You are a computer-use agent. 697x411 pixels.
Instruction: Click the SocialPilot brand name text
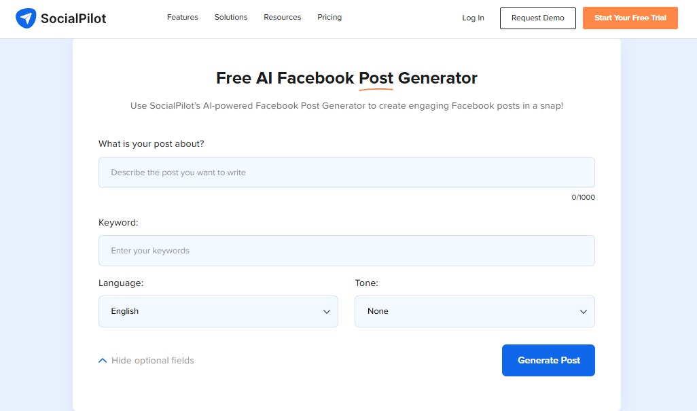tap(74, 18)
